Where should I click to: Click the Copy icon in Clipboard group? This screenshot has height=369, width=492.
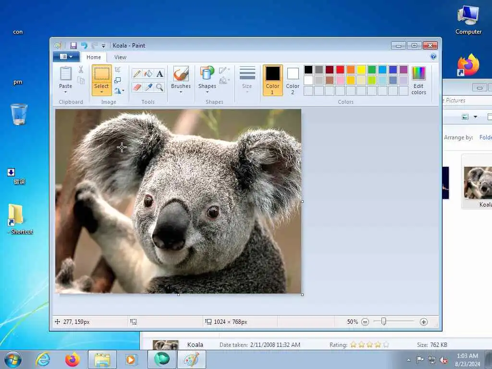click(81, 81)
